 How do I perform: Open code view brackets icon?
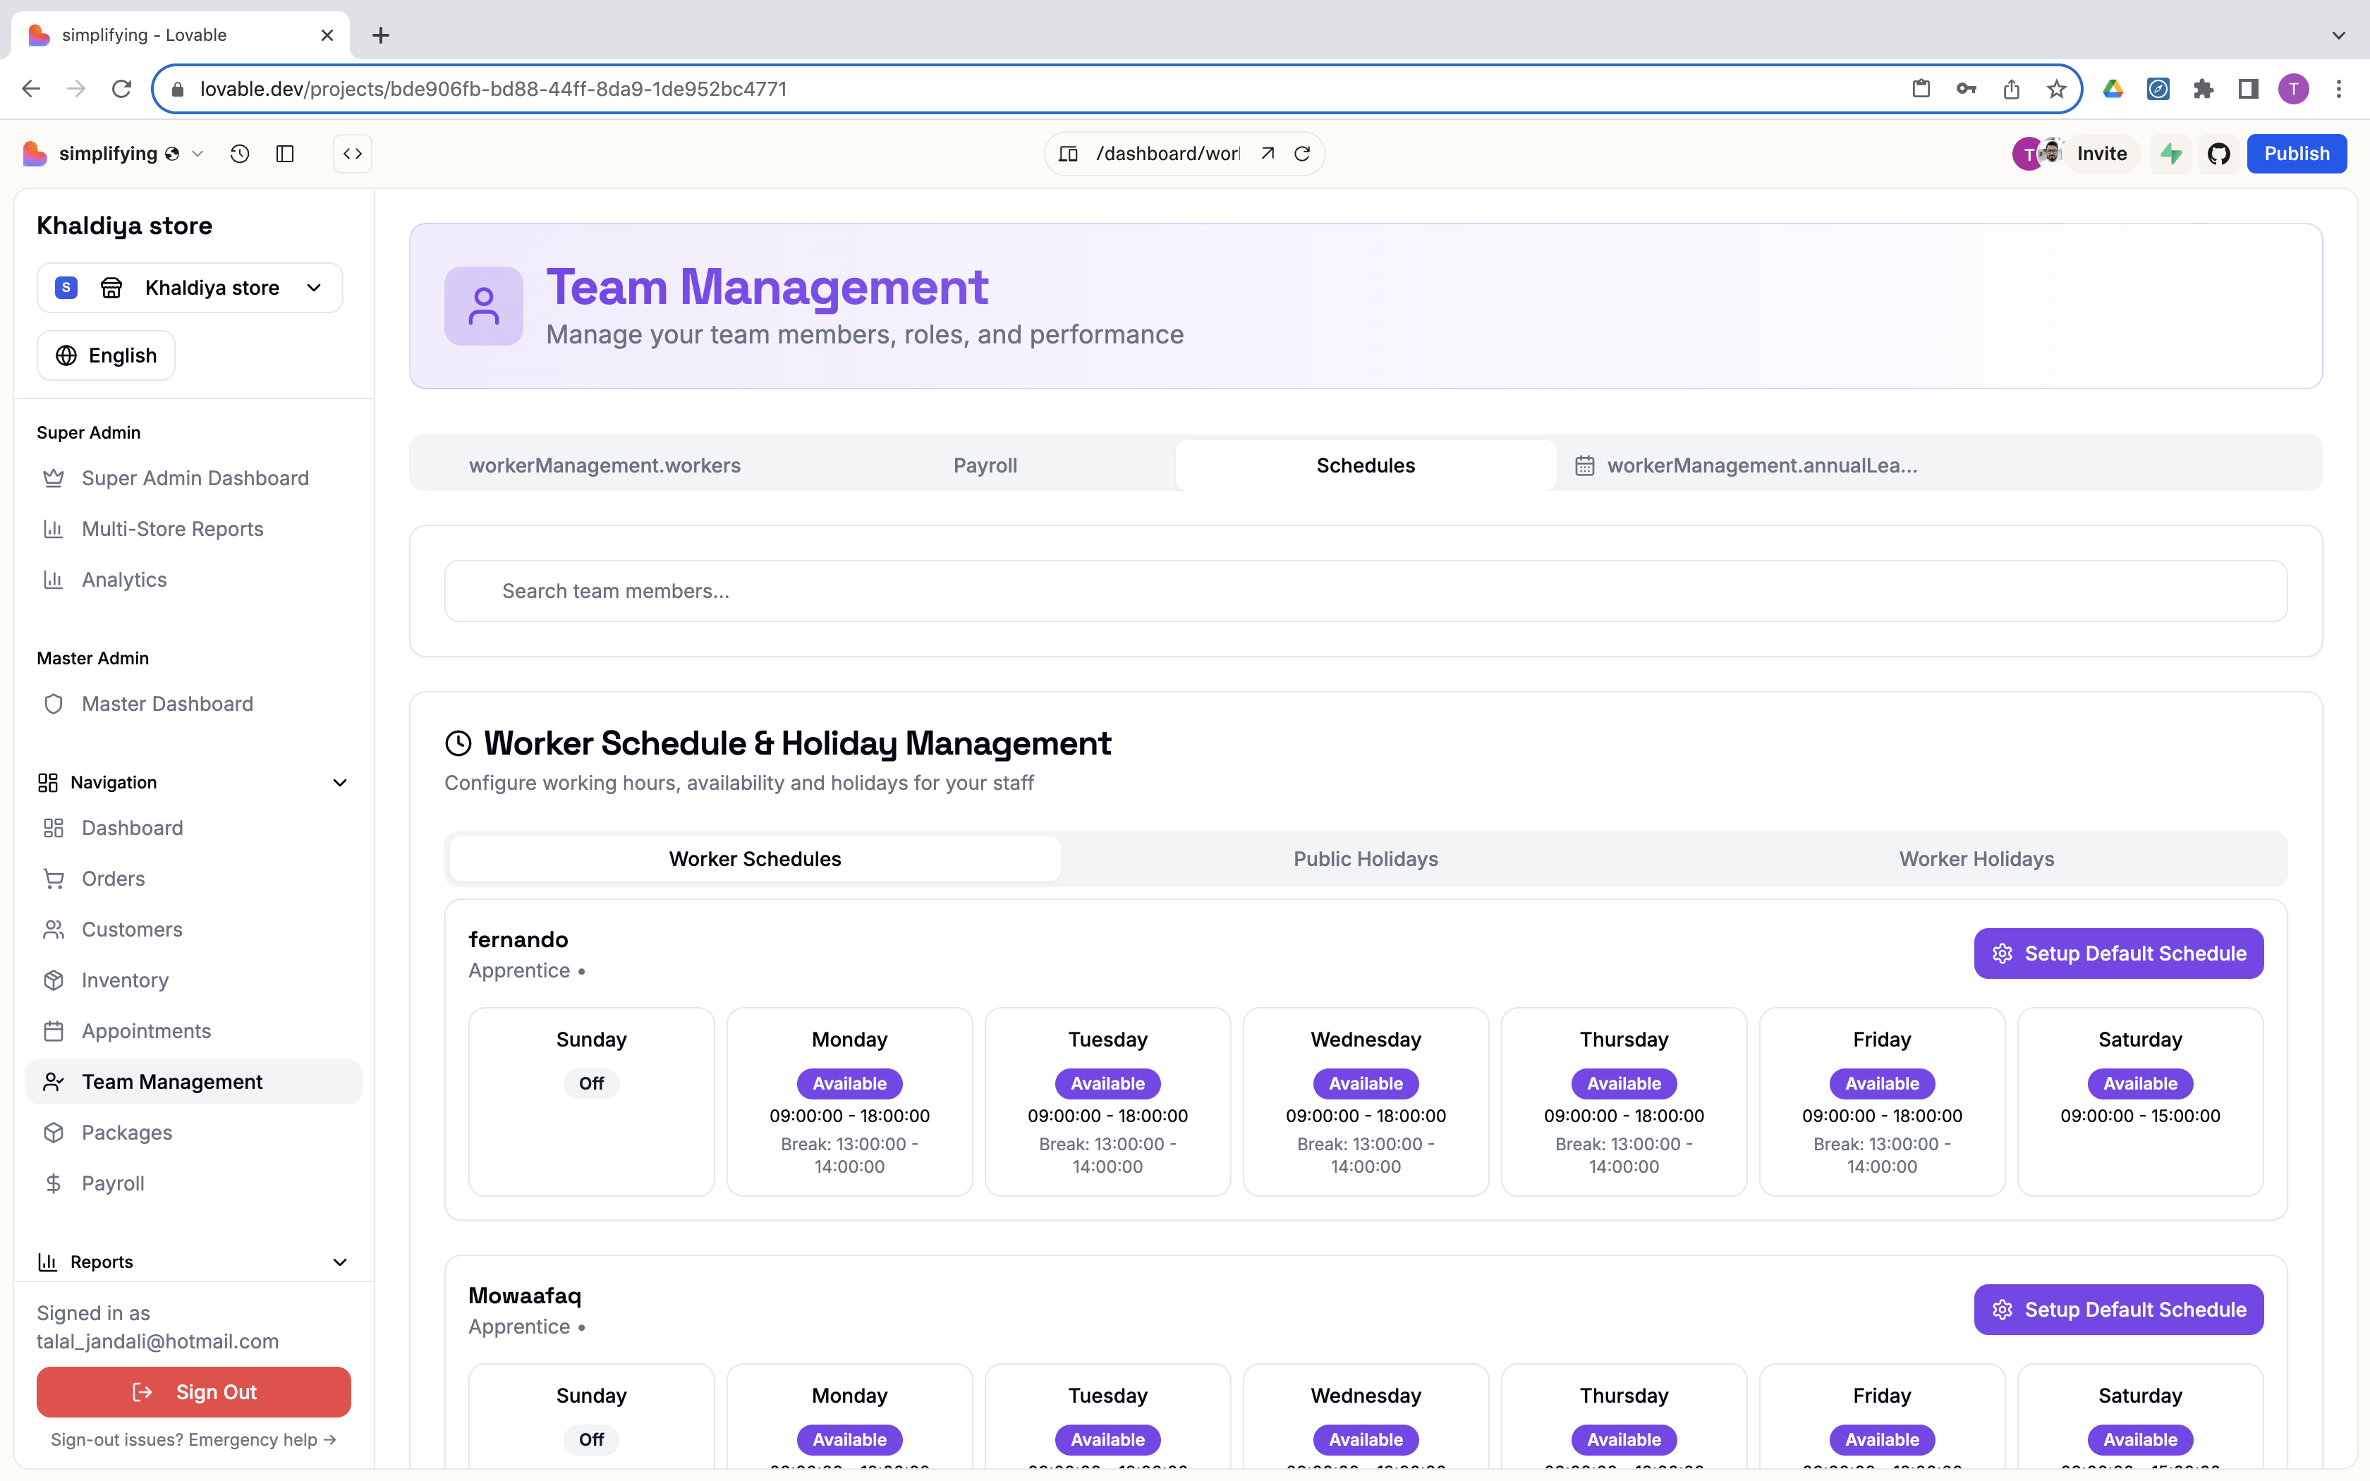pos(353,154)
